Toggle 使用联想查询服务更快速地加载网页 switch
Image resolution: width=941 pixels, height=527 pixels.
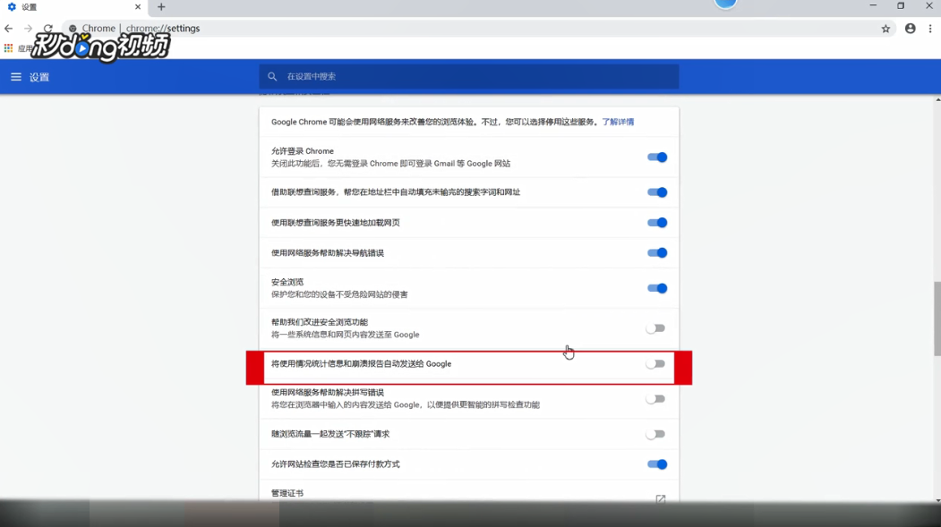[x=656, y=223]
